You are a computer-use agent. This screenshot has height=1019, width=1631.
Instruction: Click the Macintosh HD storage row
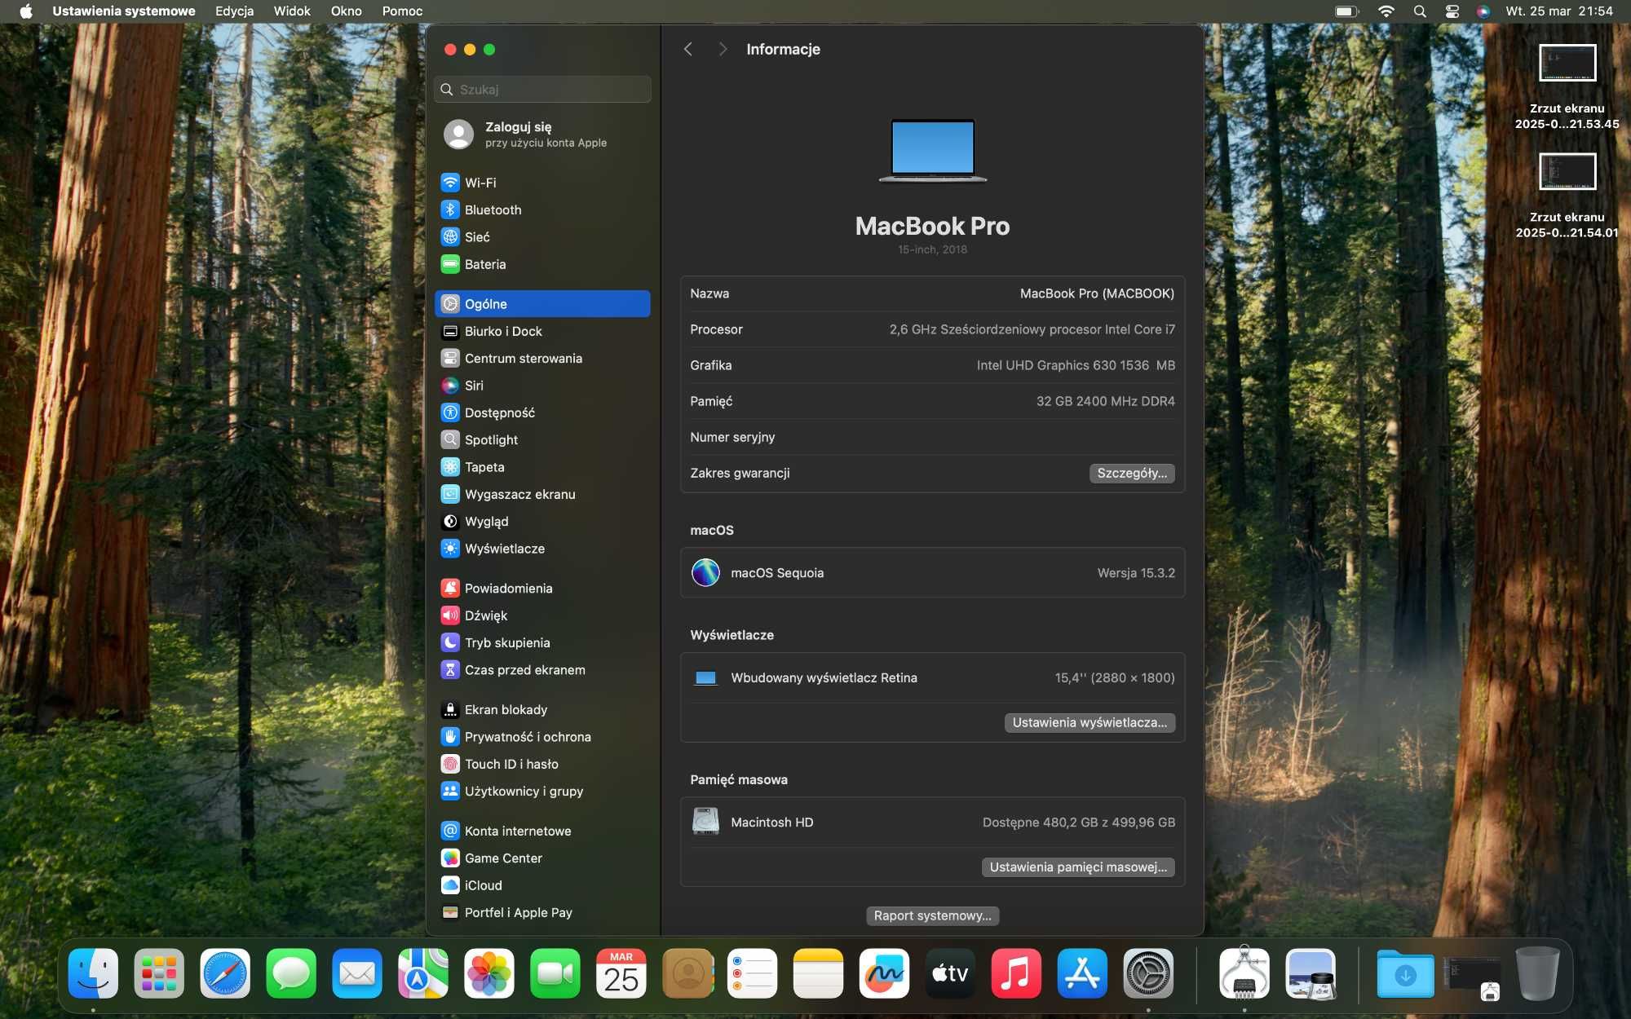[932, 822]
